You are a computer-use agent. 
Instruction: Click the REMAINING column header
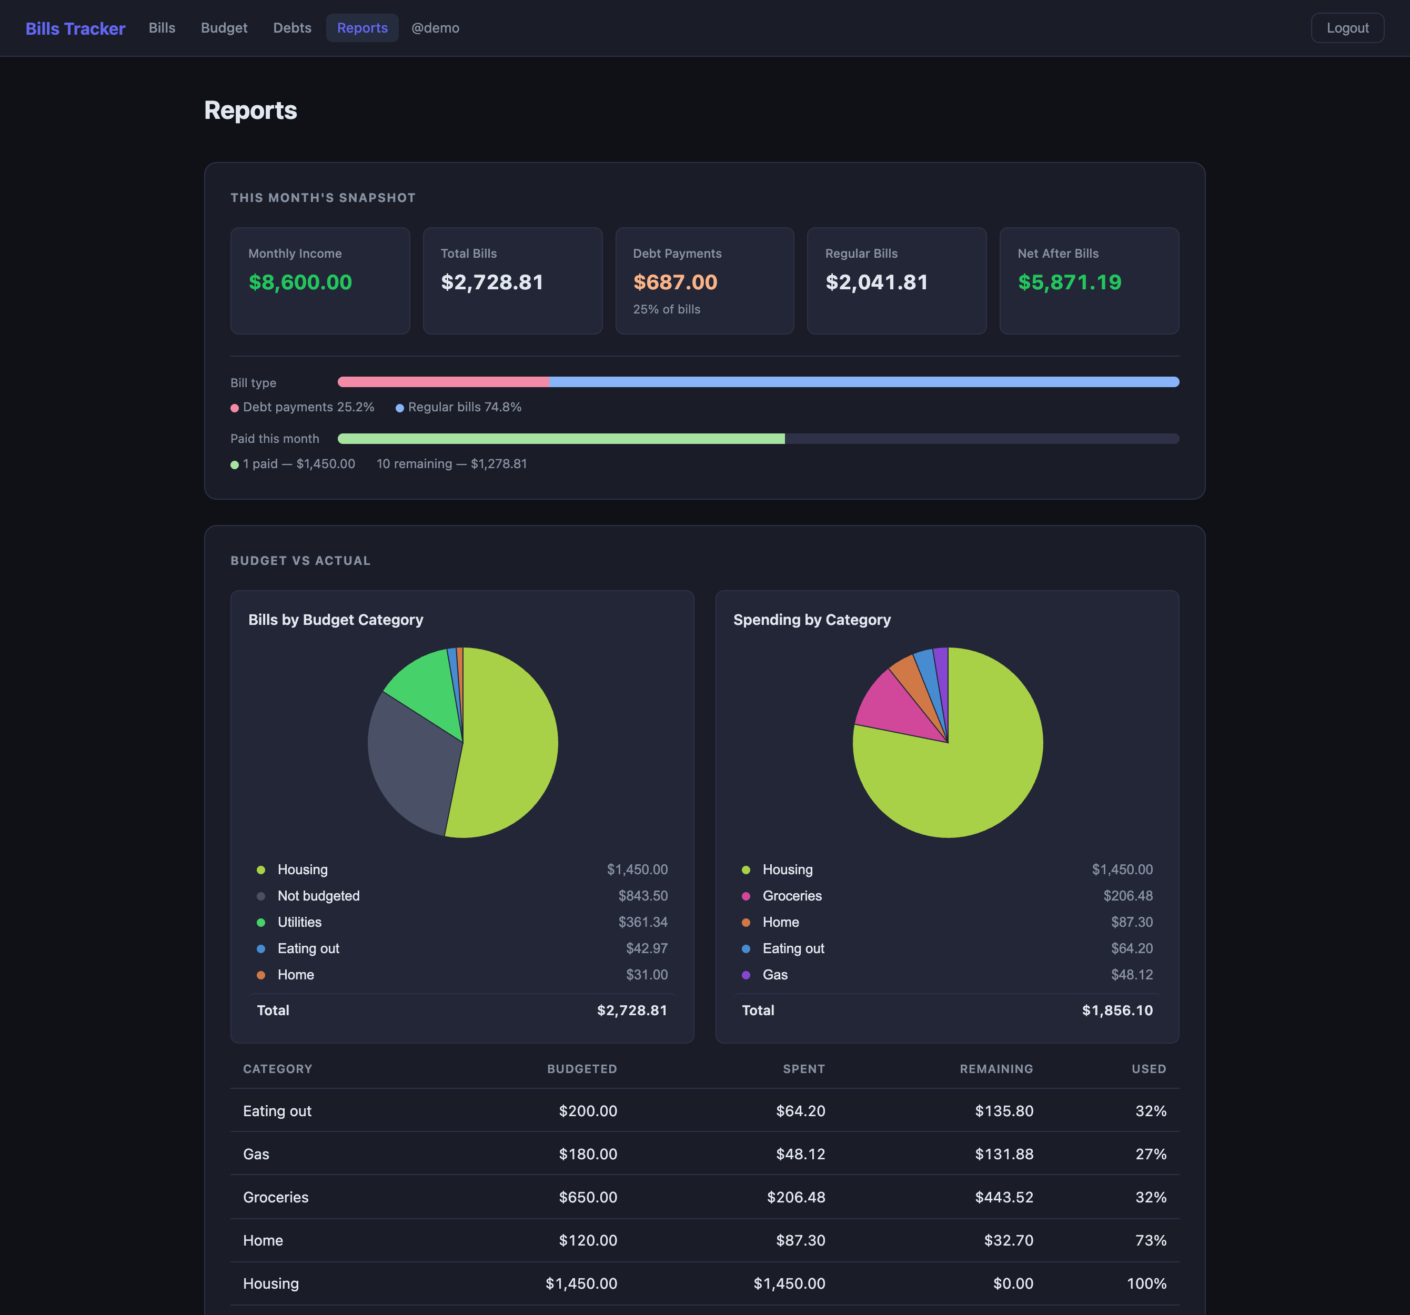click(x=996, y=1069)
